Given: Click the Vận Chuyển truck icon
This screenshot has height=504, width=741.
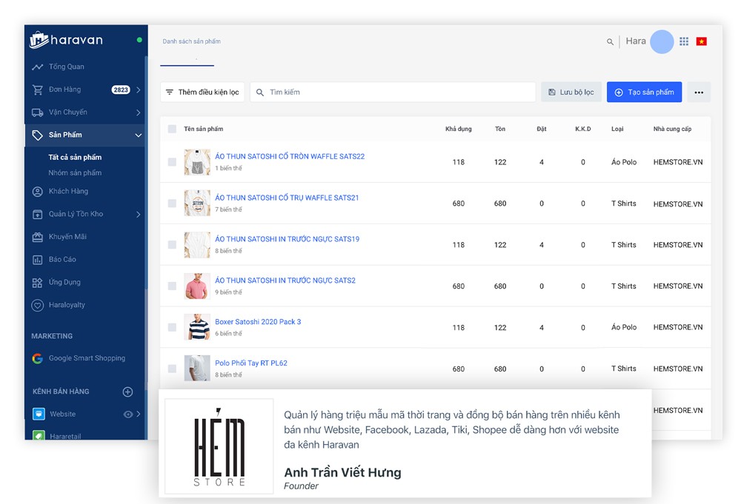Looking at the screenshot, I should 37,112.
